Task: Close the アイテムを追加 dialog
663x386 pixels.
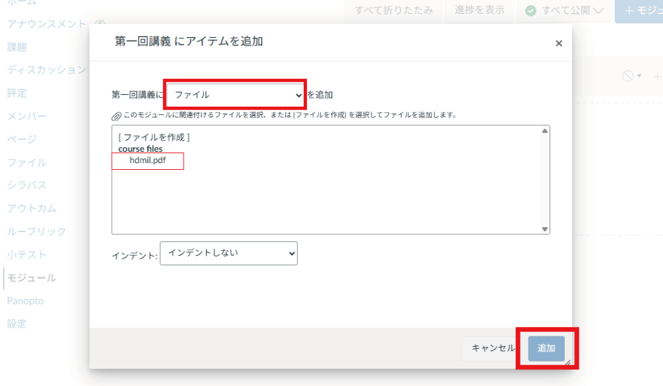Action: click(559, 42)
